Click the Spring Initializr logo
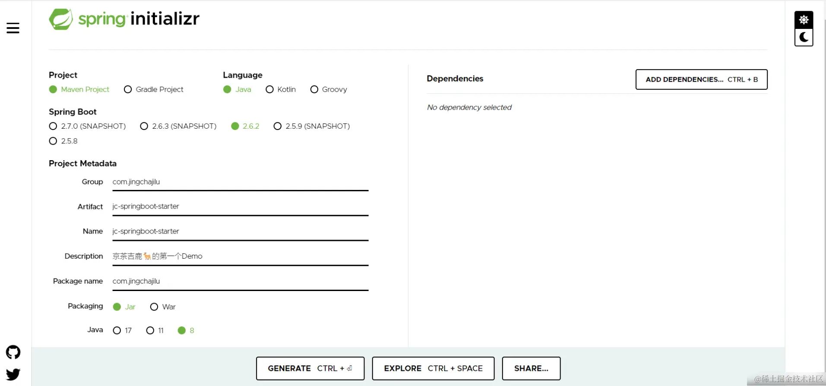826x386 pixels. click(x=124, y=19)
